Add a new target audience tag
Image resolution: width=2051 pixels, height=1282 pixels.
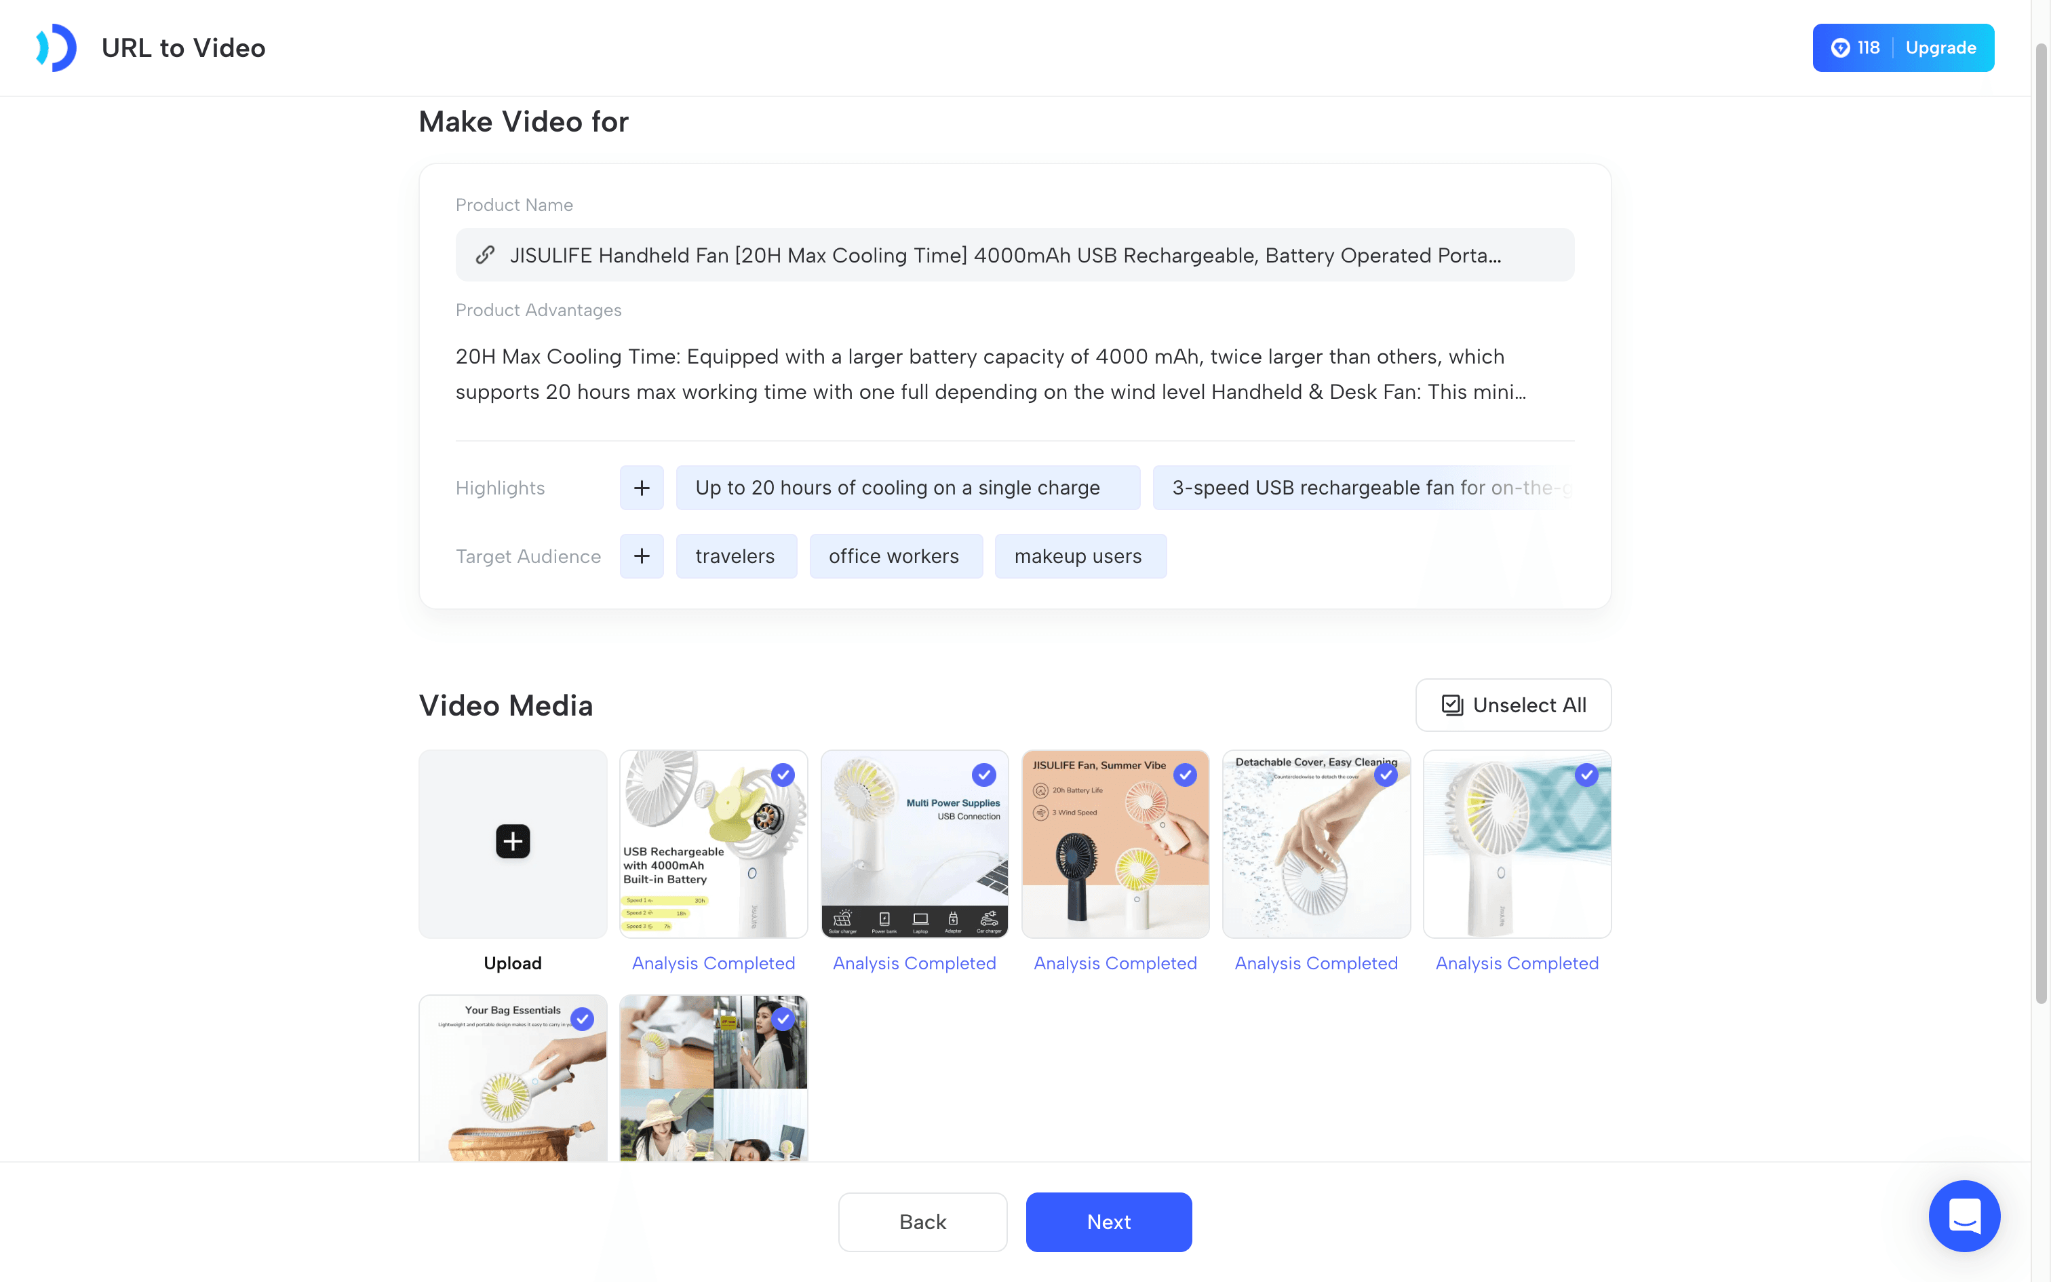click(642, 556)
